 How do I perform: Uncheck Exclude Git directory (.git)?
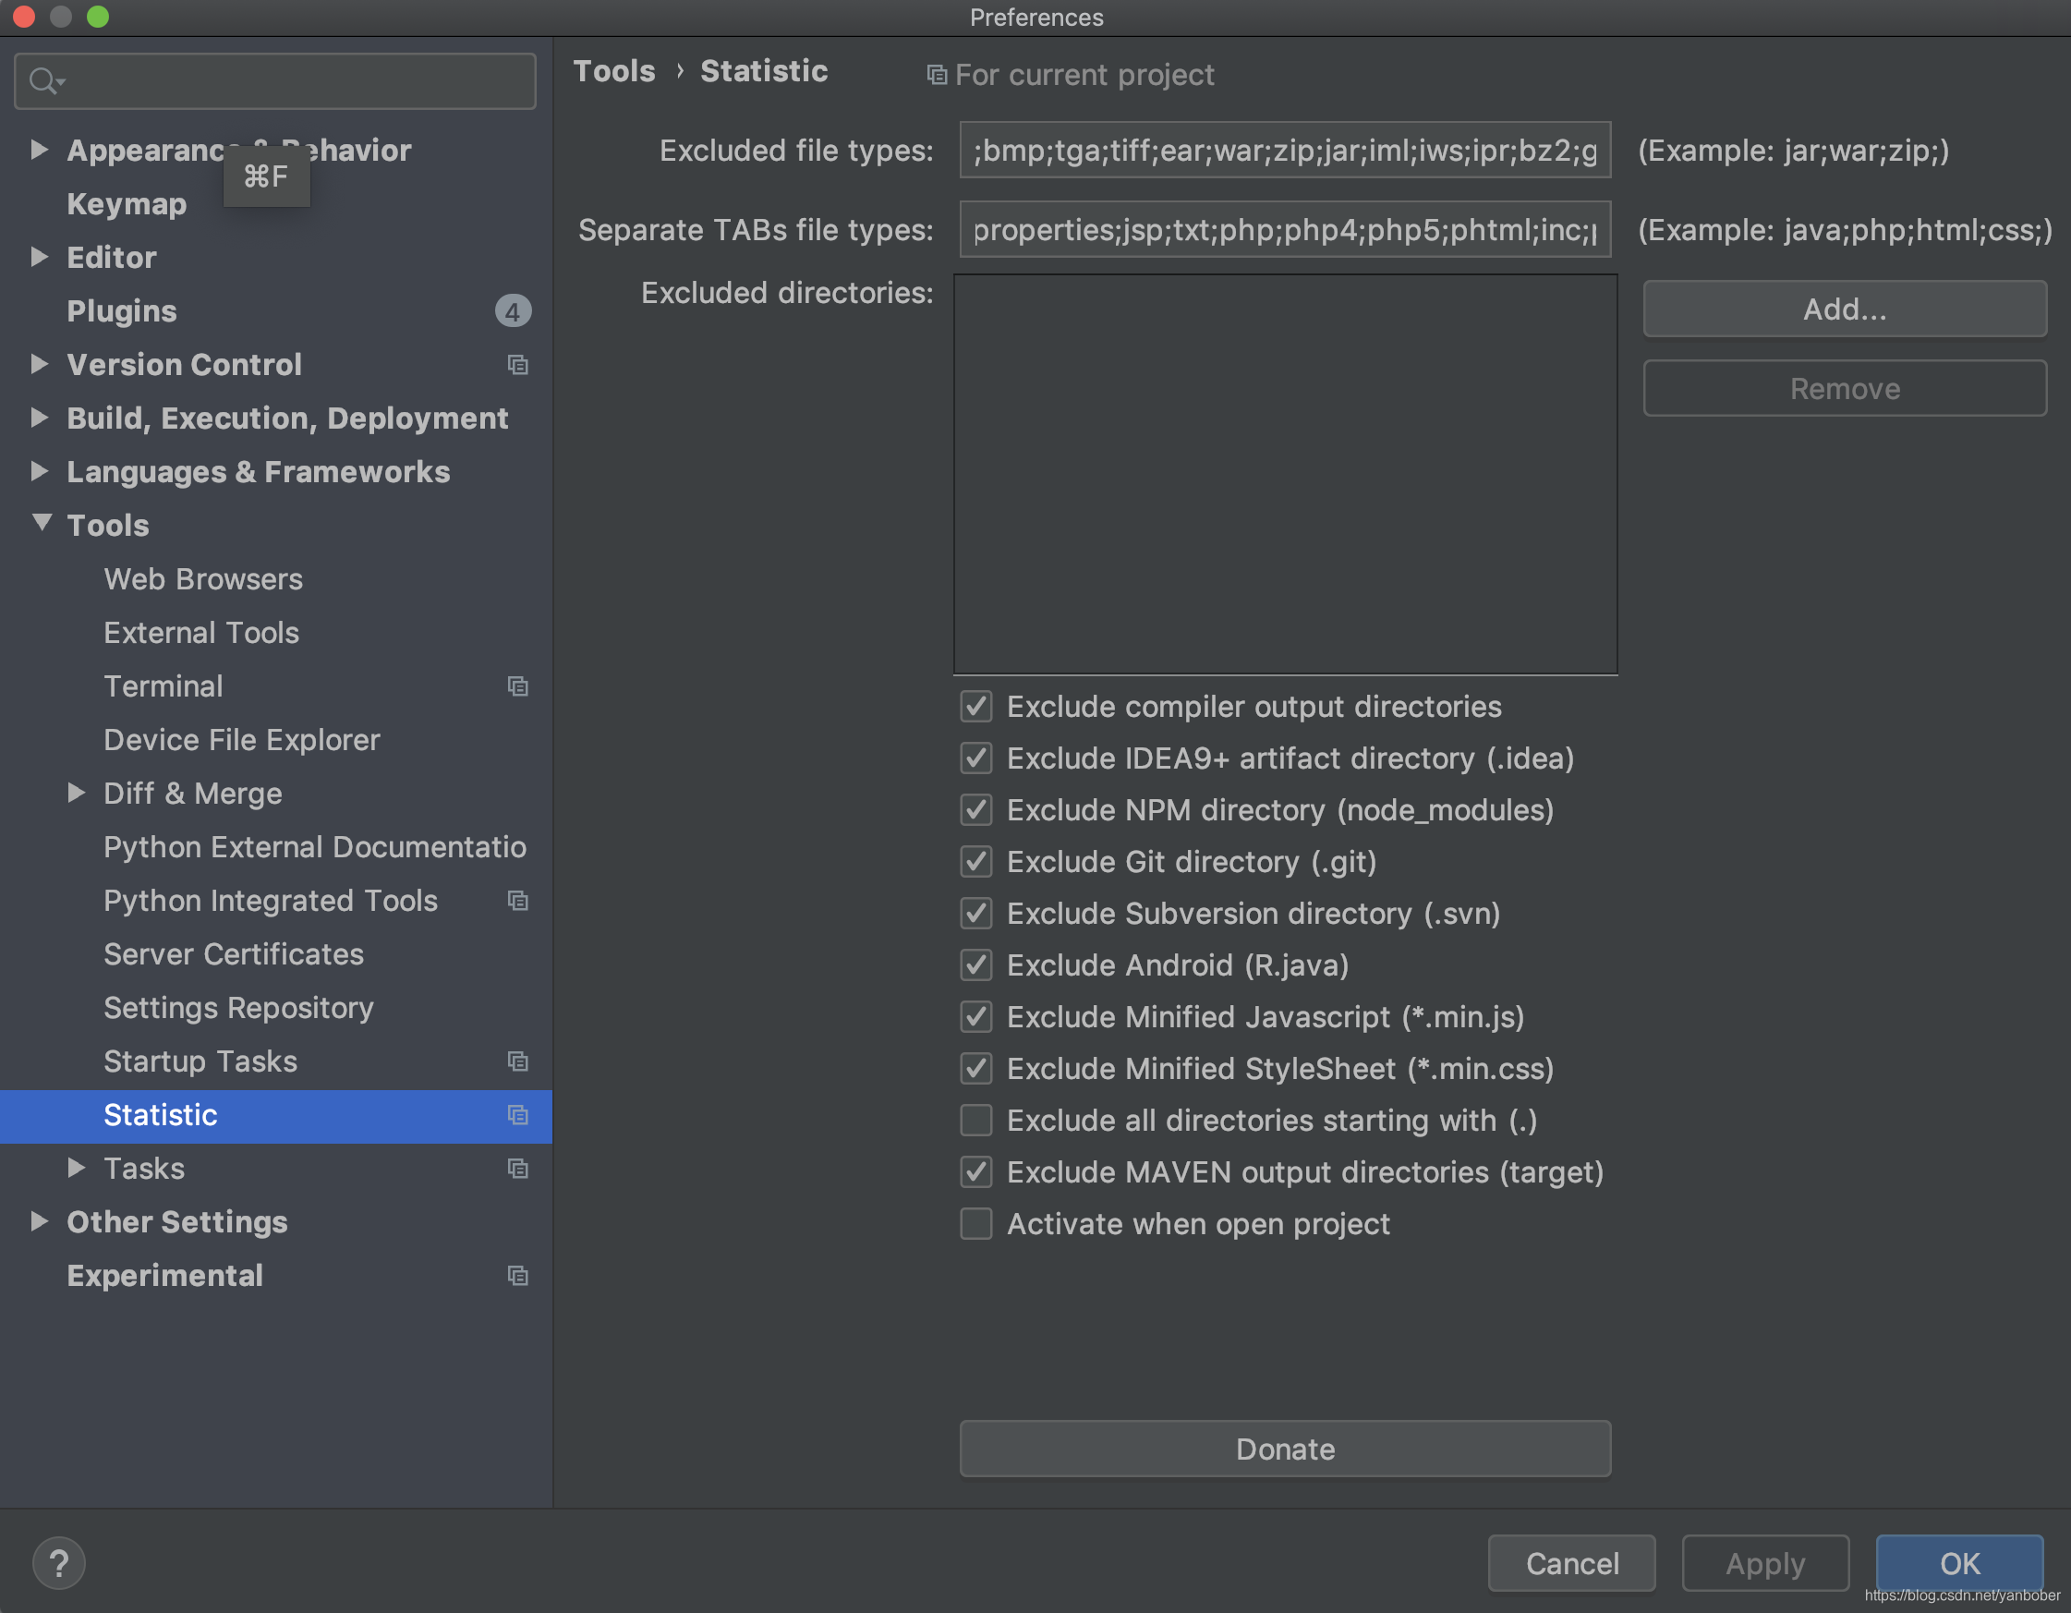pos(976,862)
